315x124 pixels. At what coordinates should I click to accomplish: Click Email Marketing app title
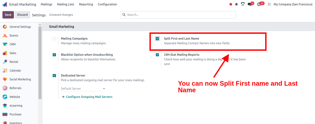(x=23, y=4)
